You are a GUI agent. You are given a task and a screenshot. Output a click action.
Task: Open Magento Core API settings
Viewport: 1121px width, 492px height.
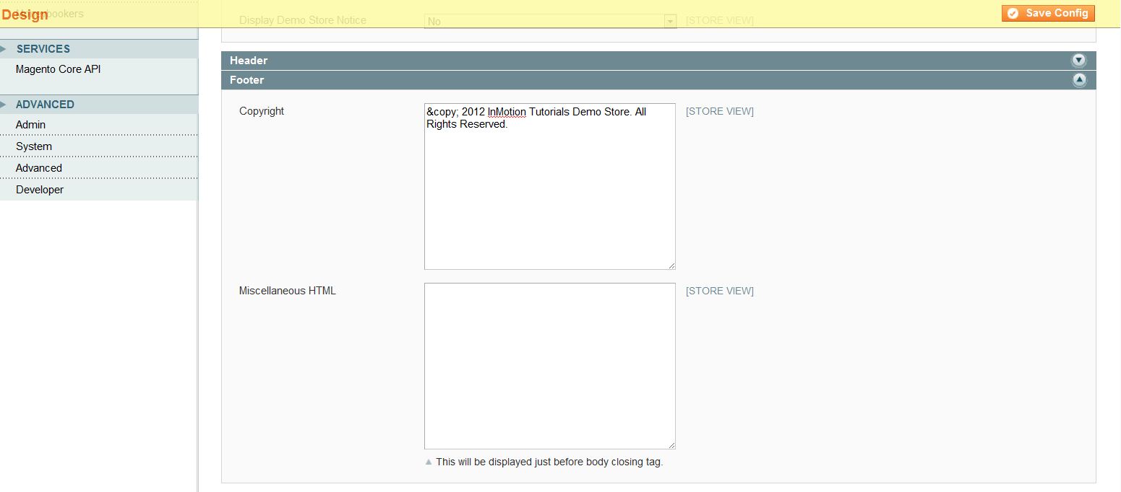(x=58, y=69)
